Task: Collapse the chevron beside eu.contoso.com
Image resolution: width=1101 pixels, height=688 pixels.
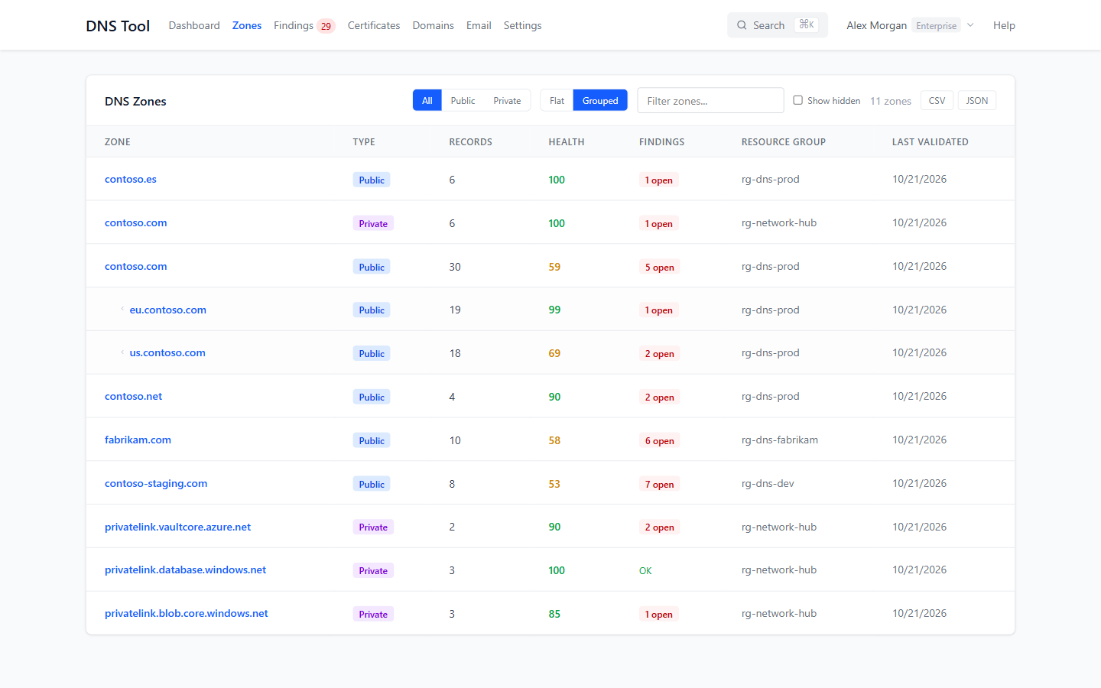Action: [122, 310]
